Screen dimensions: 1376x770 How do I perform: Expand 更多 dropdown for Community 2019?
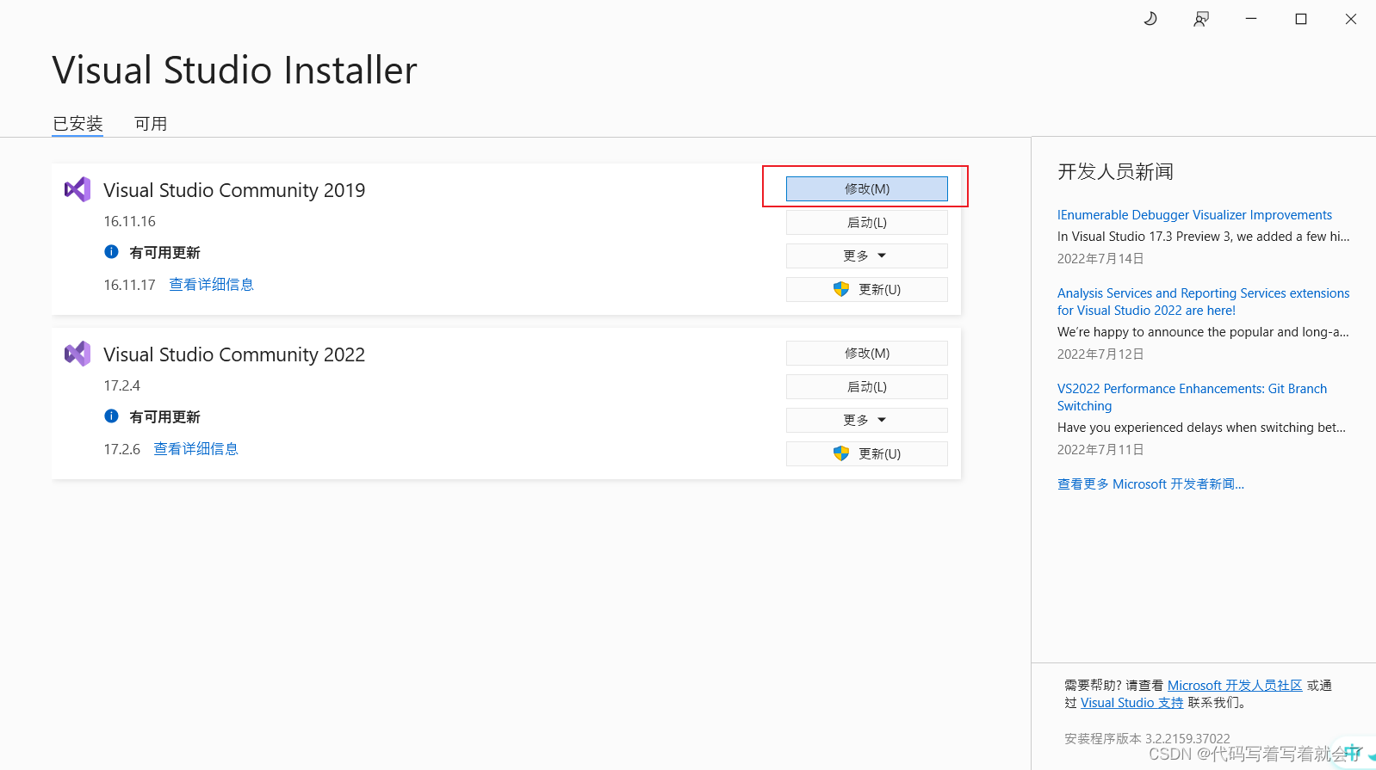(867, 256)
